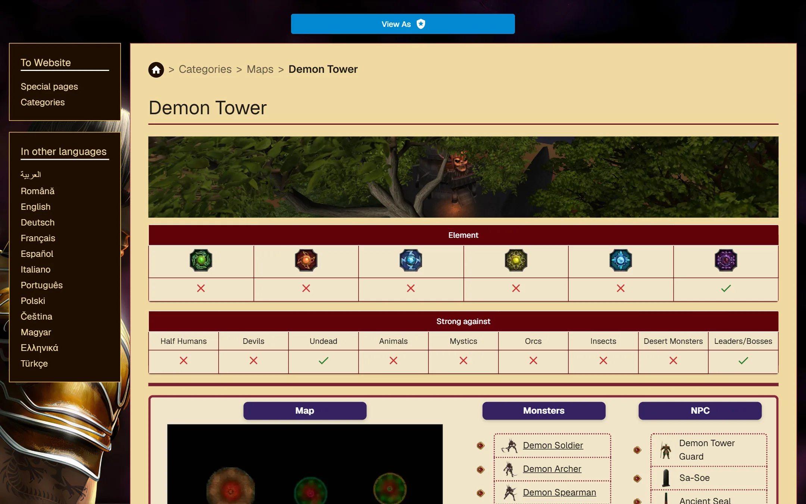Switch to the Ελληνικά language version
Image resolution: width=806 pixels, height=504 pixels.
[40, 348]
